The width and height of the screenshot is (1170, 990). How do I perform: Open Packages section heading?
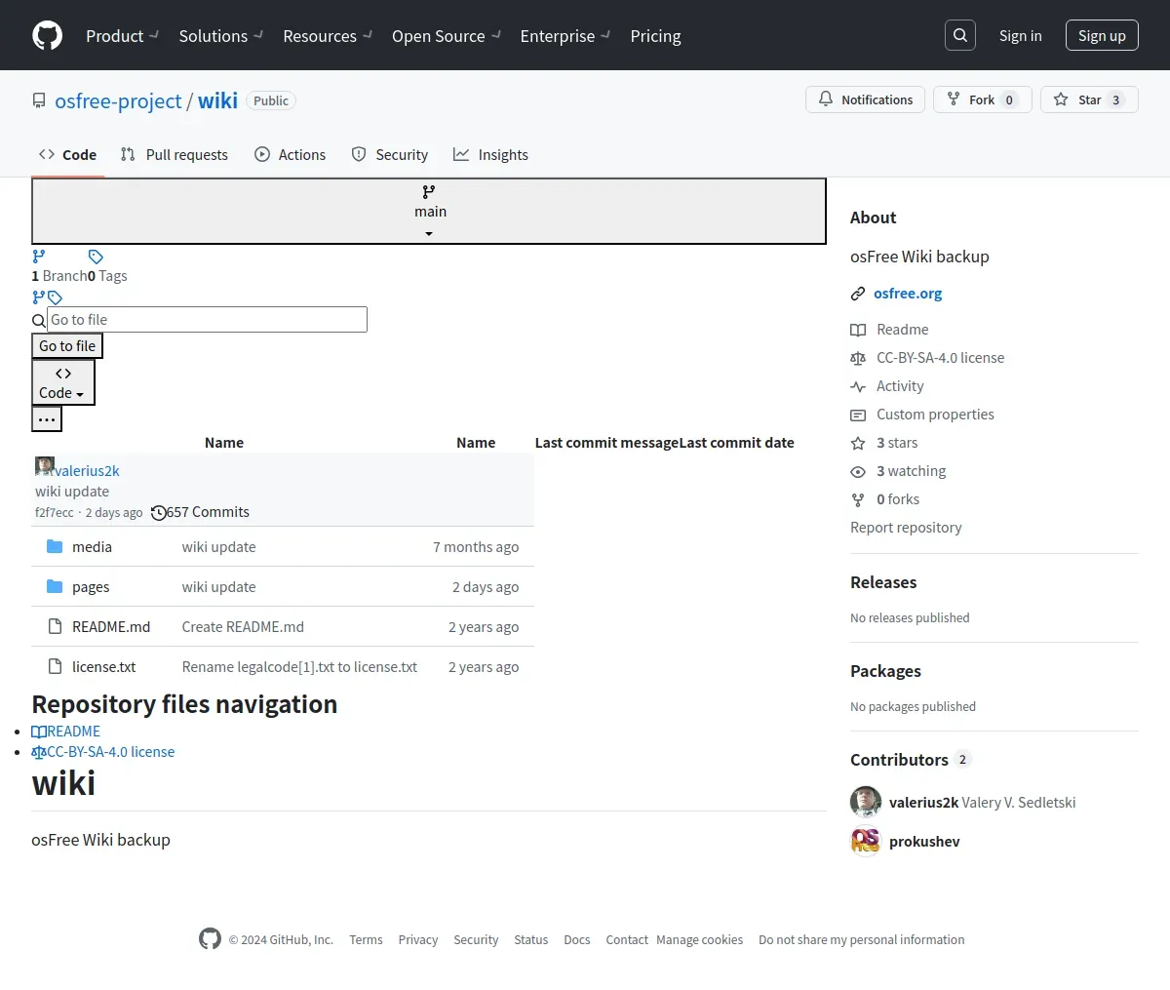click(885, 671)
